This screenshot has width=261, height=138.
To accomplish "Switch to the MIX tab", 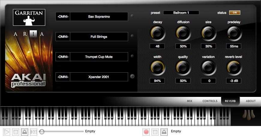I will pyautogui.click(x=190, y=101).
